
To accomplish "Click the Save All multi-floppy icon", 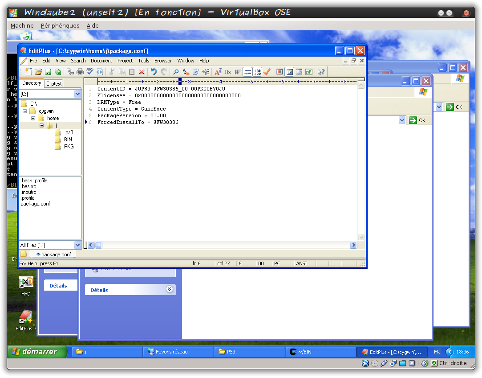I will (x=58, y=72).
